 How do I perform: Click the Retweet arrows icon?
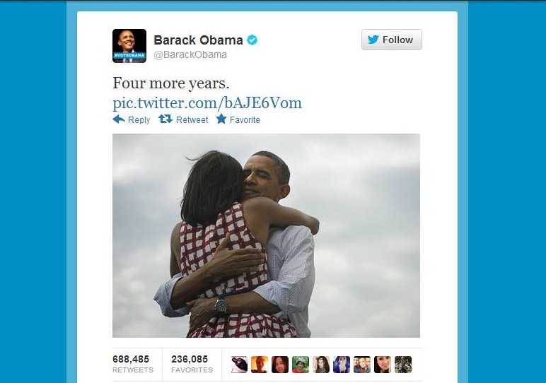click(165, 119)
